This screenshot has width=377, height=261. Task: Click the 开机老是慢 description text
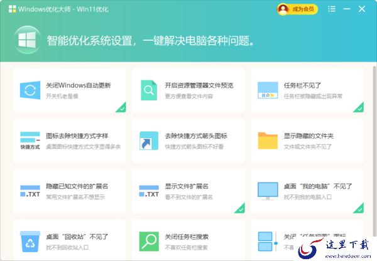(x=62, y=96)
